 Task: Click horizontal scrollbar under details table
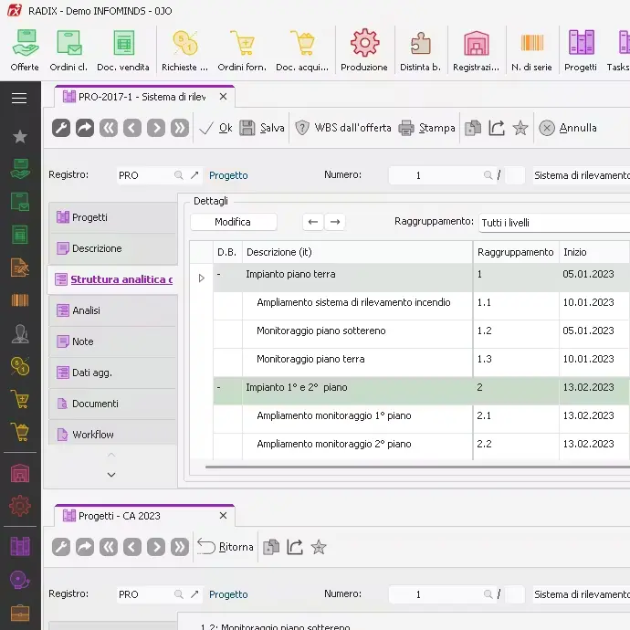417,467
